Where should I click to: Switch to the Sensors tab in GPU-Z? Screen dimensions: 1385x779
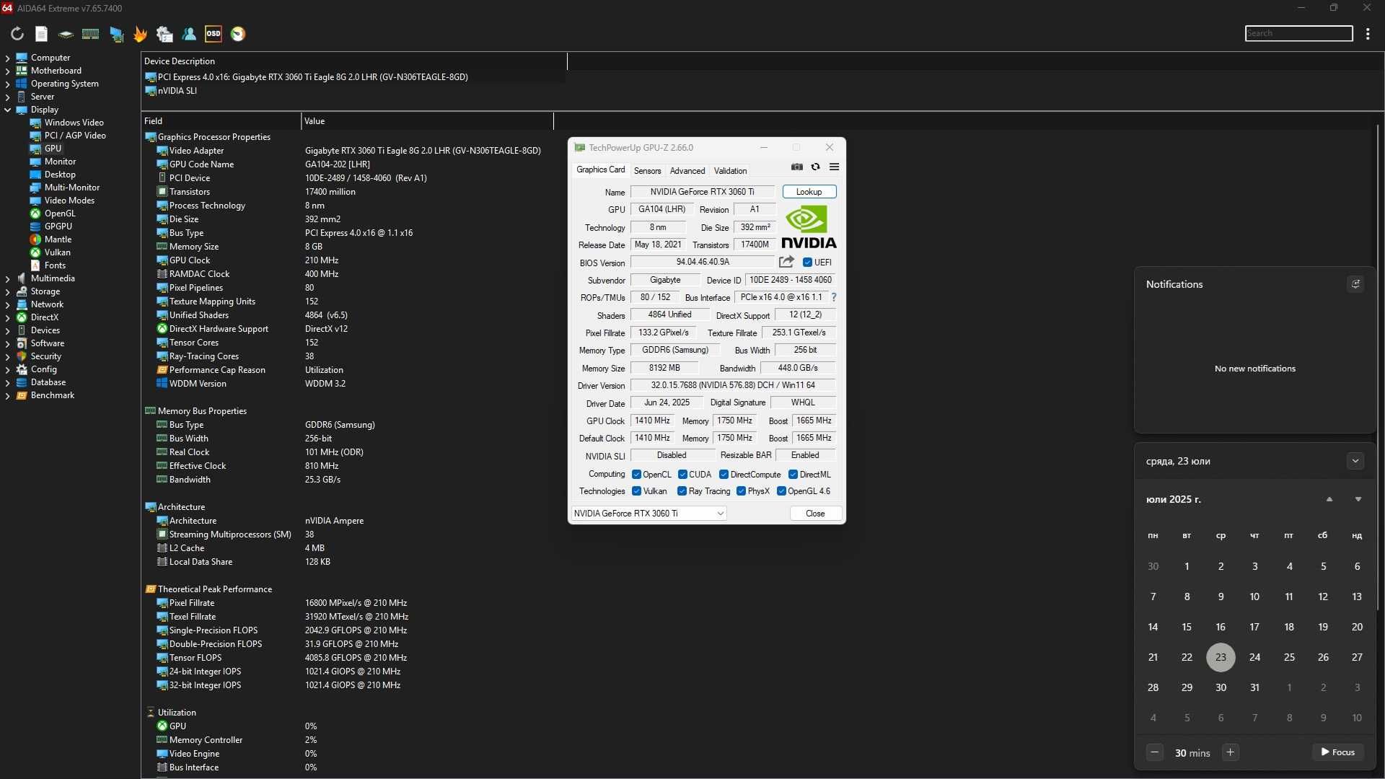647,171
